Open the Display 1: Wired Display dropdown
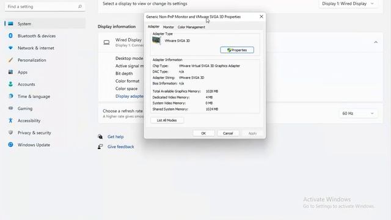 [348, 4]
